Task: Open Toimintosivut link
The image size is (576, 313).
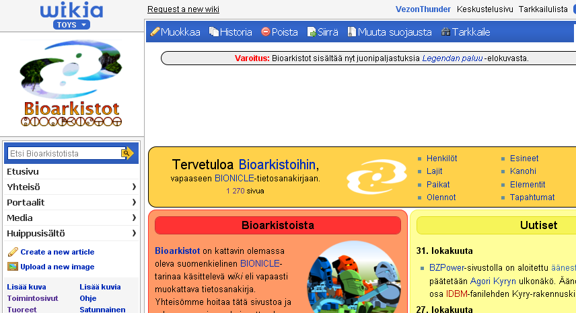Action: [33, 298]
